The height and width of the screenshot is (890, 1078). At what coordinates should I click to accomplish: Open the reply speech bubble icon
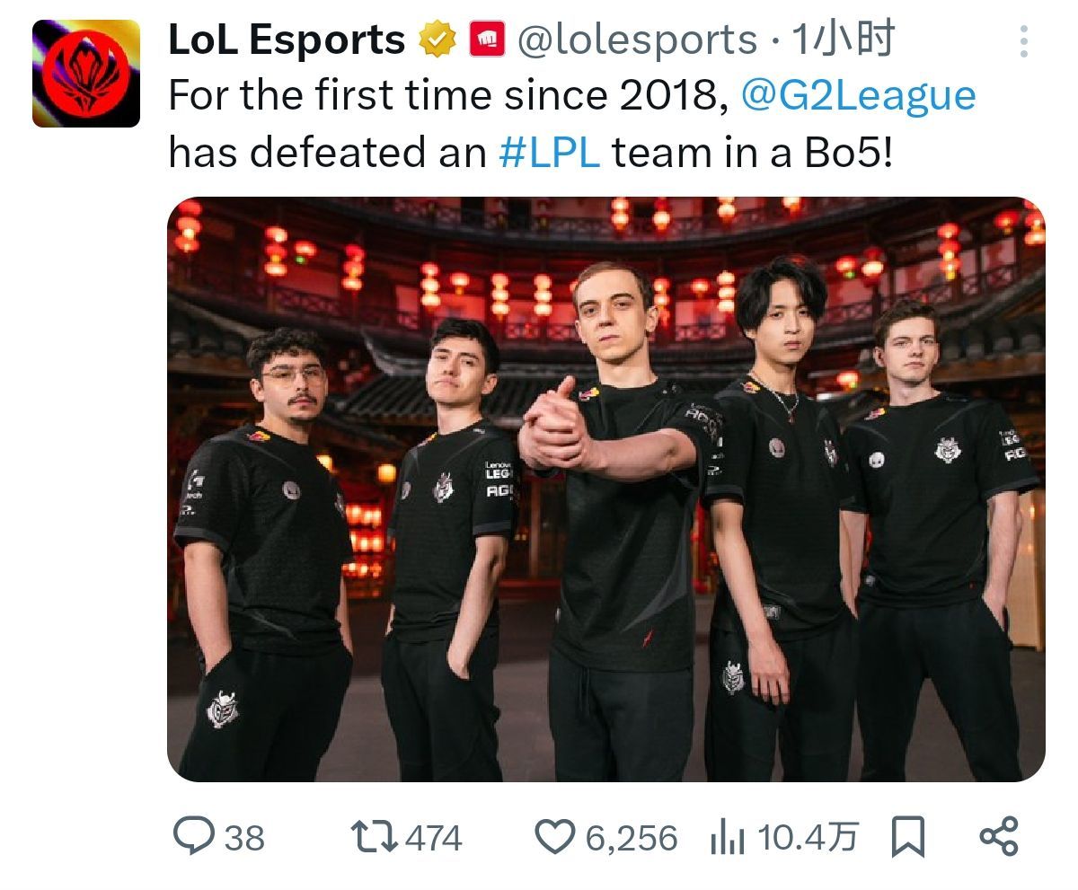192,837
